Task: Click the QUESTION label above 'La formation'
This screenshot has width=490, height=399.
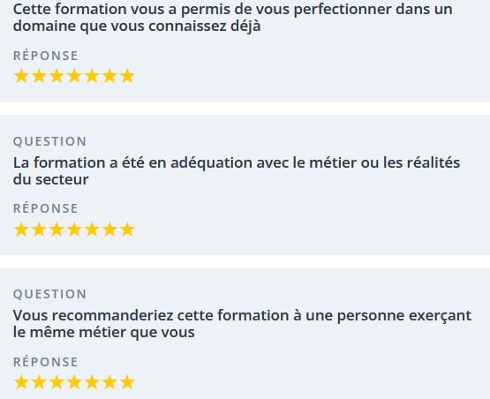Action: 49,141
